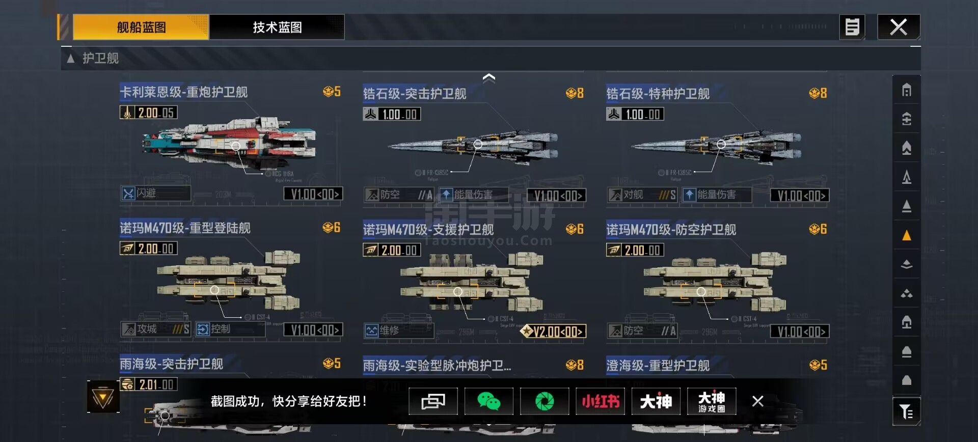Viewport: 978px width, 442px height.
Task: Switch to the 技术蓝图 tab
Action: [x=277, y=27]
